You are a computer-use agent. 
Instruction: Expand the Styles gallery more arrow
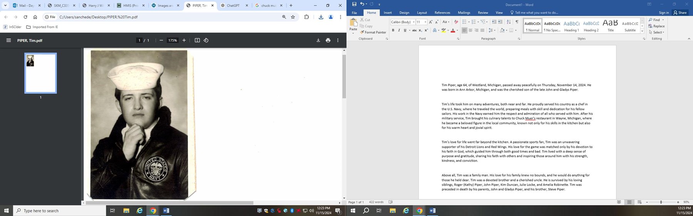click(x=642, y=31)
